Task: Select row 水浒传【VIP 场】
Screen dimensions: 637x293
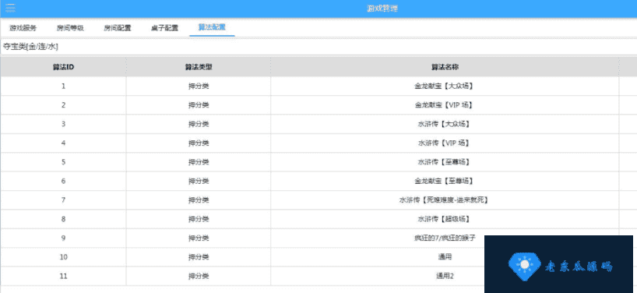Action: point(318,143)
